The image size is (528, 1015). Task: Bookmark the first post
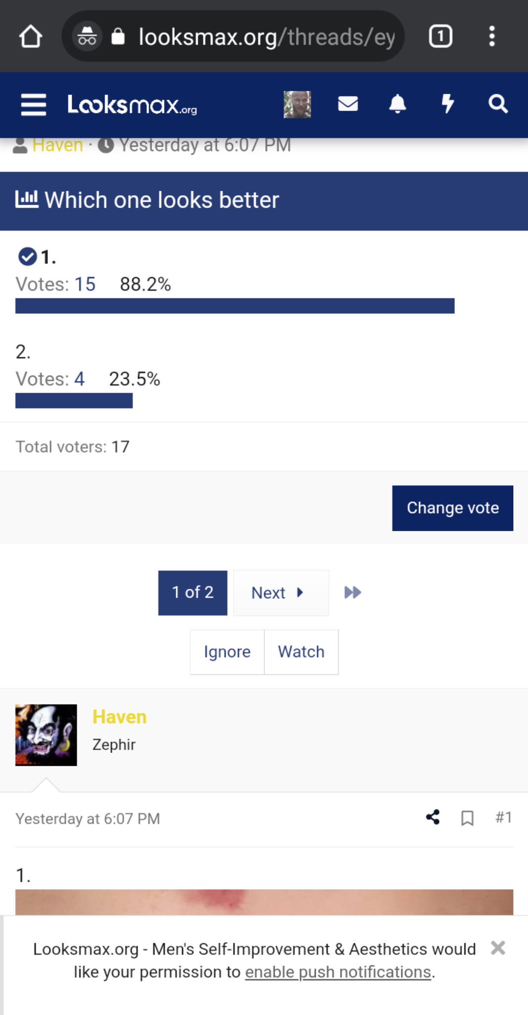(467, 818)
